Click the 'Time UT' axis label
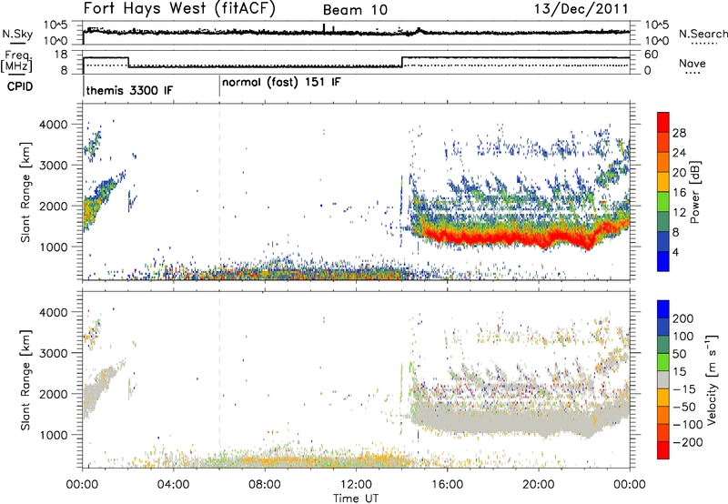The image size is (728, 504). click(356, 499)
